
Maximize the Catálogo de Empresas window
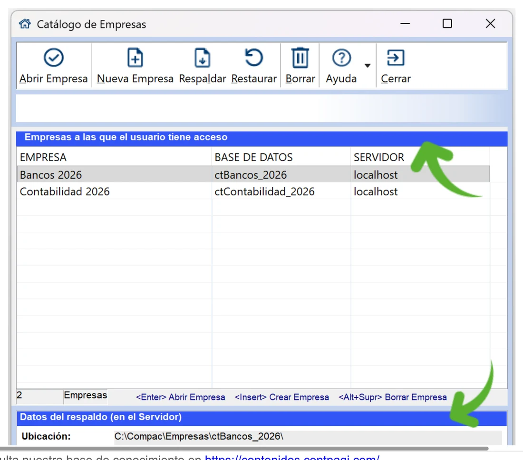[x=447, y=24]
